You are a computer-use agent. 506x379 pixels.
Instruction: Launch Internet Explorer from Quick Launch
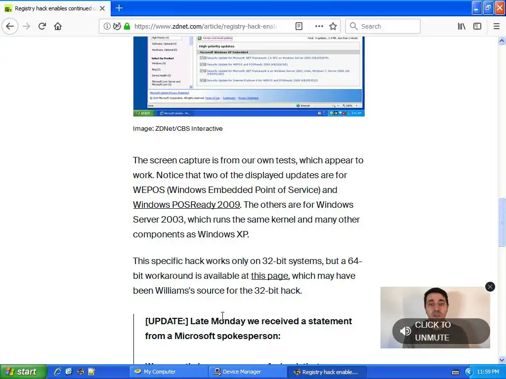point(57,372)
